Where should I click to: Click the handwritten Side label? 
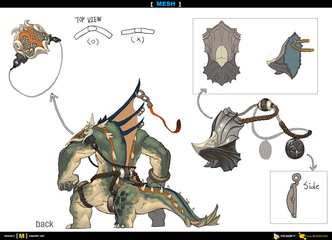tap(311, 186)
